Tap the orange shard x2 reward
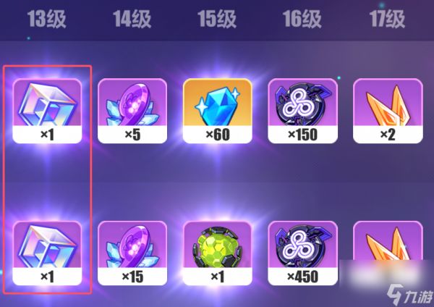This screenshot has width=434, height=307. tap(388, 111)
